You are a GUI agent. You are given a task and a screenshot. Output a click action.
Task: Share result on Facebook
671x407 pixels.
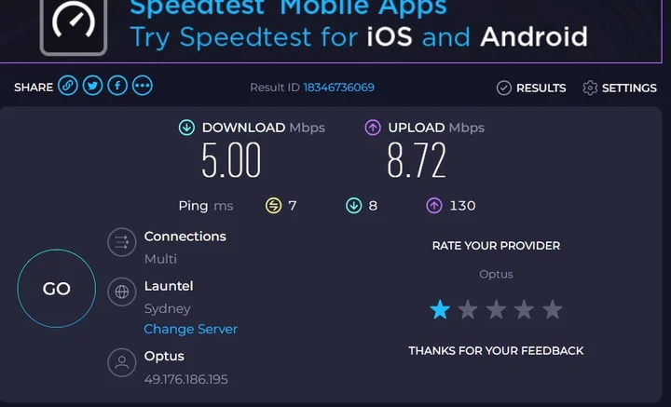(117, 87)
